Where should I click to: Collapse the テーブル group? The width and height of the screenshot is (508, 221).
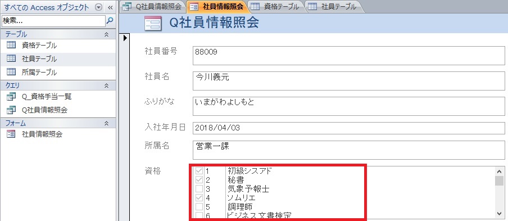click(x=106, y=34)
